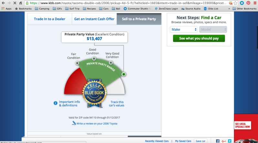Open the Dibs List bookmark
Viewport: 258px width, 143px height.
tap(211, 9)
